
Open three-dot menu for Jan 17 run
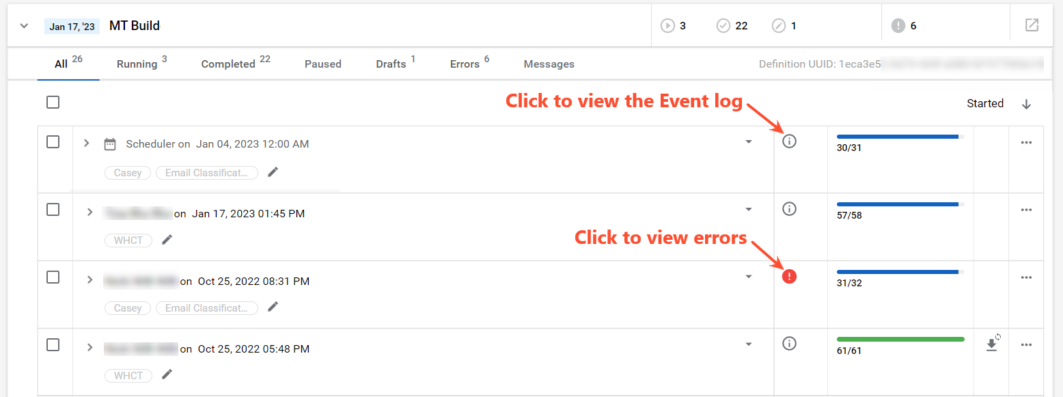tap(1026, 210)
